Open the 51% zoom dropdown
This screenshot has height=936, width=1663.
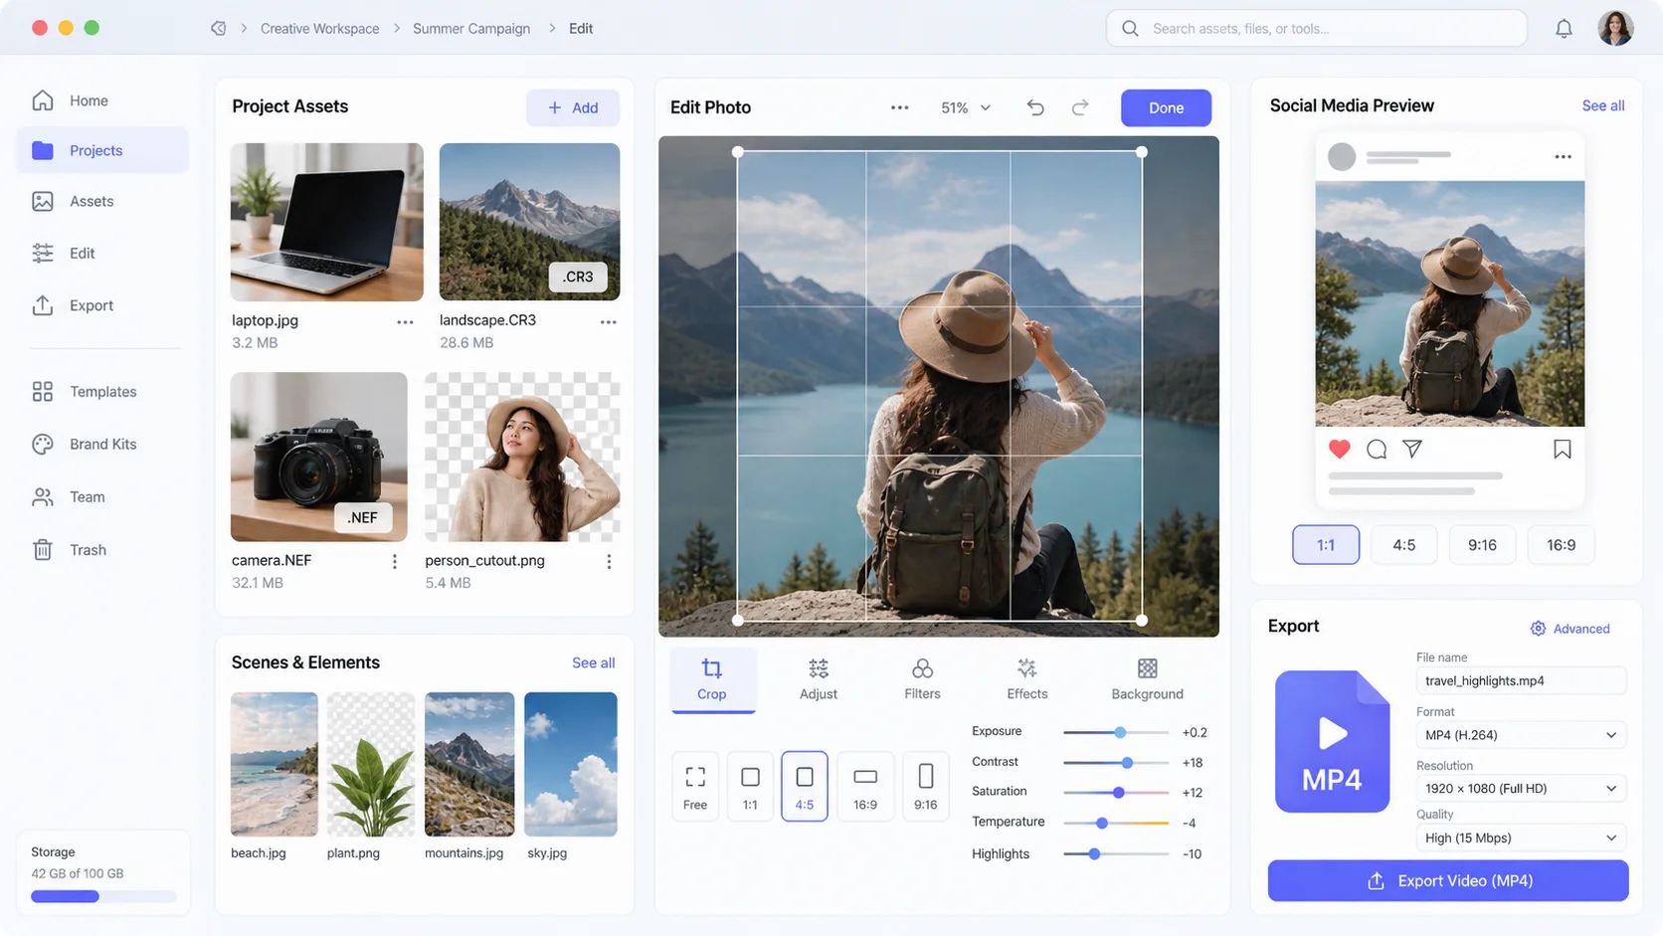coord(966,107)
